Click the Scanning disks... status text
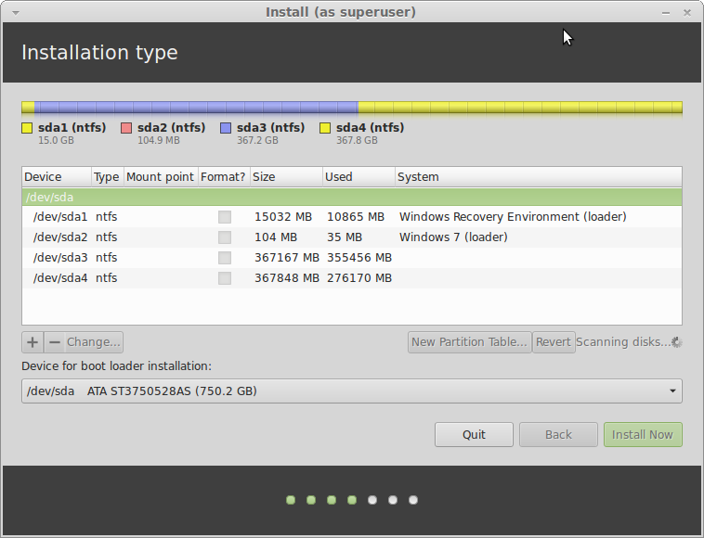The width and height of the screenshot is (704, 538). 623,342
